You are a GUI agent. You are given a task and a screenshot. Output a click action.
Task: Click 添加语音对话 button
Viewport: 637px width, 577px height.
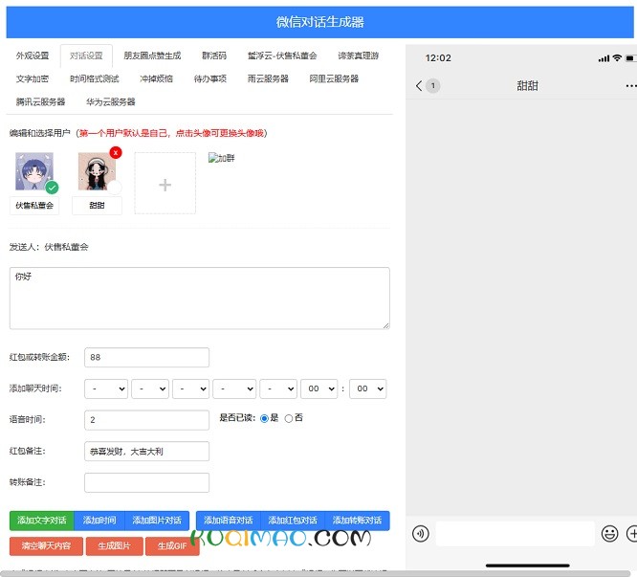(228, 521)
